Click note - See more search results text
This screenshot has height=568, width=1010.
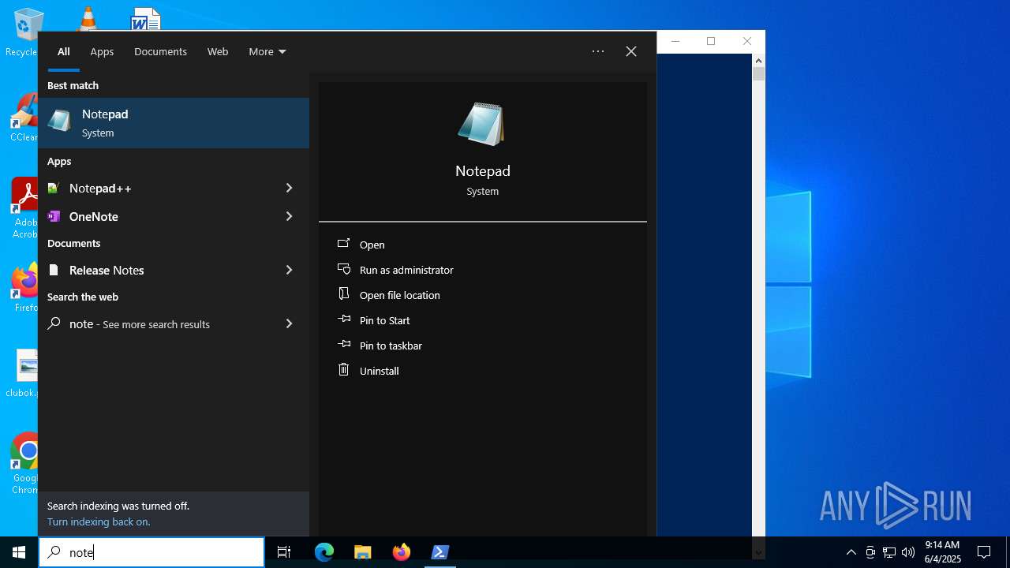click(x=140, y=323)
